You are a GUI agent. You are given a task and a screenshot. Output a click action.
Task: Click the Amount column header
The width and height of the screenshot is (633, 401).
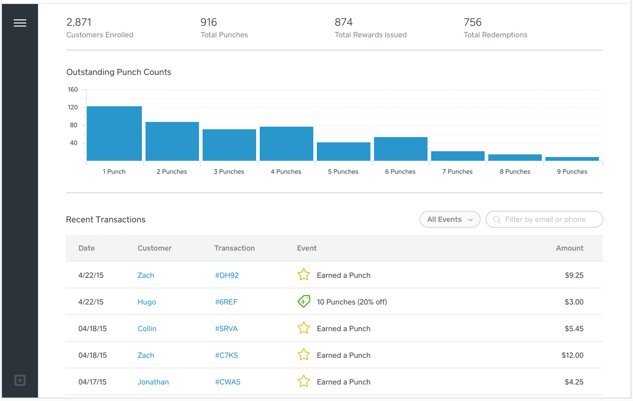569,248
